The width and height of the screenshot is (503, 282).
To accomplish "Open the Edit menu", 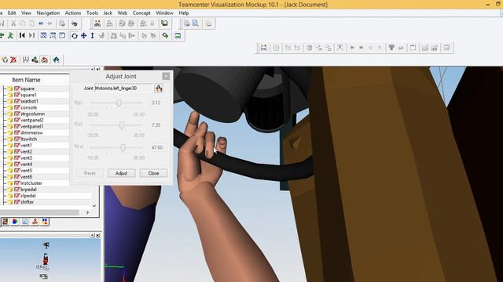I will [12, 13].
